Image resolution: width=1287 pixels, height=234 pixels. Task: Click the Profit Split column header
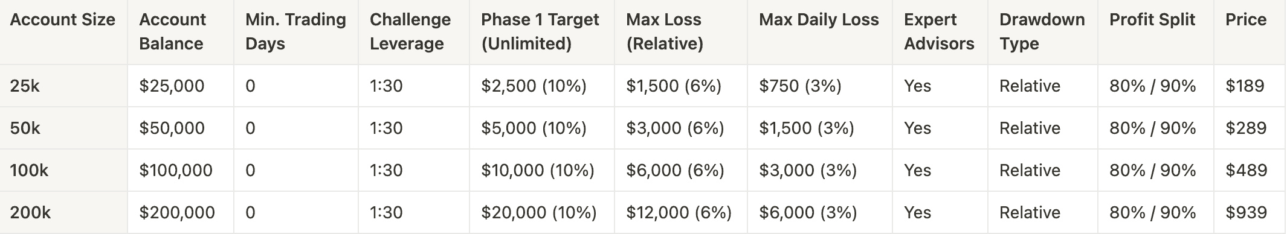tap(1152, 19)
